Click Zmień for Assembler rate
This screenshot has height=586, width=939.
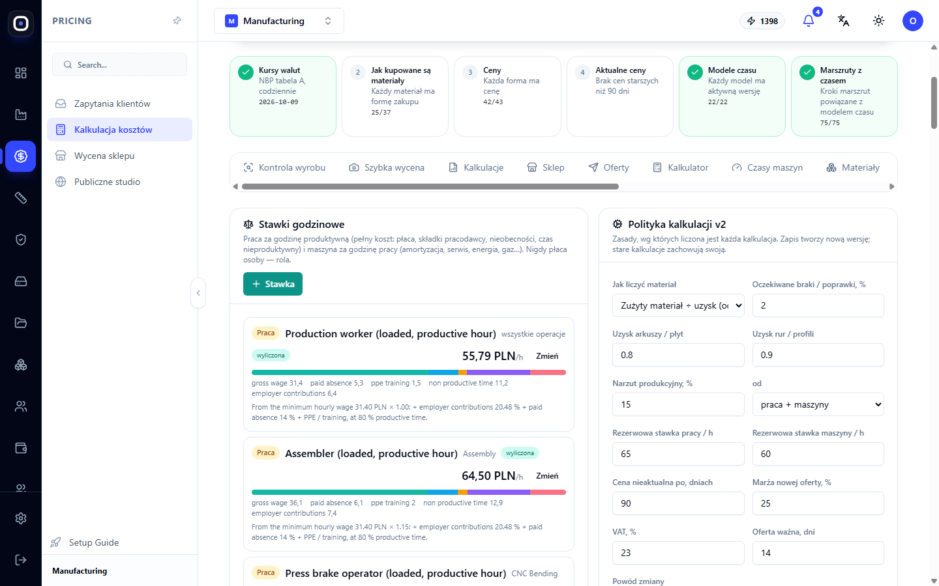click(547, 476)
